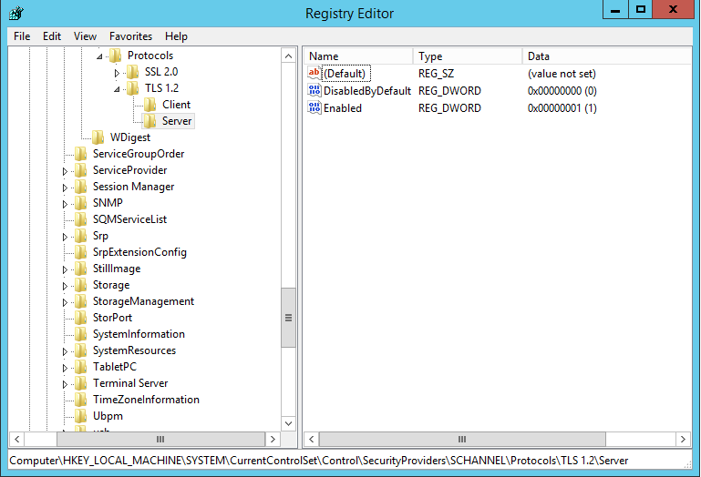Select the Session Manager key
Screen dimensions: 701x477
pyautogui.click(x=133, y=187)
